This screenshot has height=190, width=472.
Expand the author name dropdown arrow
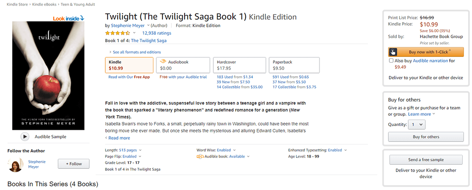coord(148,25)
